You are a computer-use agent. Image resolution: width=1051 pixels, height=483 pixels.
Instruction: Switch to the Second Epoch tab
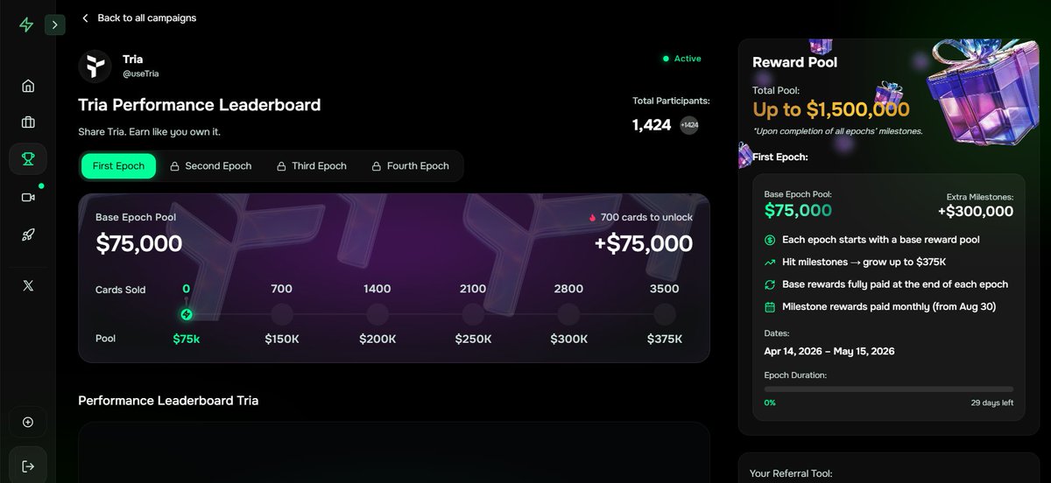pyautogui.click(x=210, y=166)
